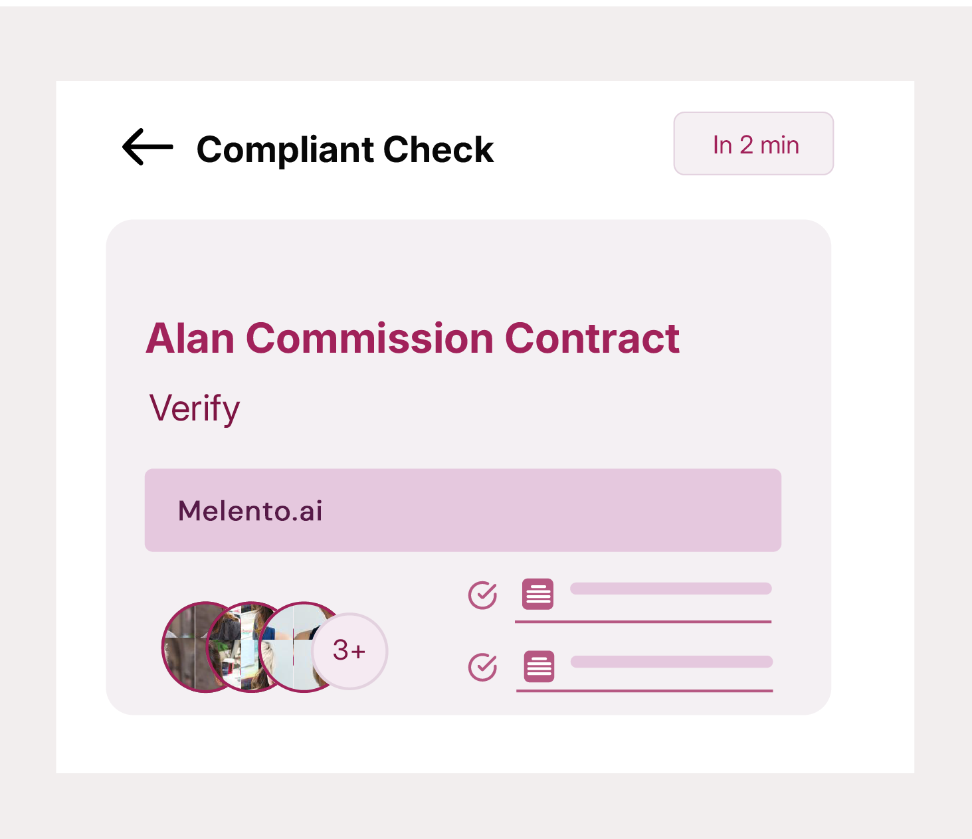Select the first document row underline
The image size is (972, 839).
(x=643, y=622)
